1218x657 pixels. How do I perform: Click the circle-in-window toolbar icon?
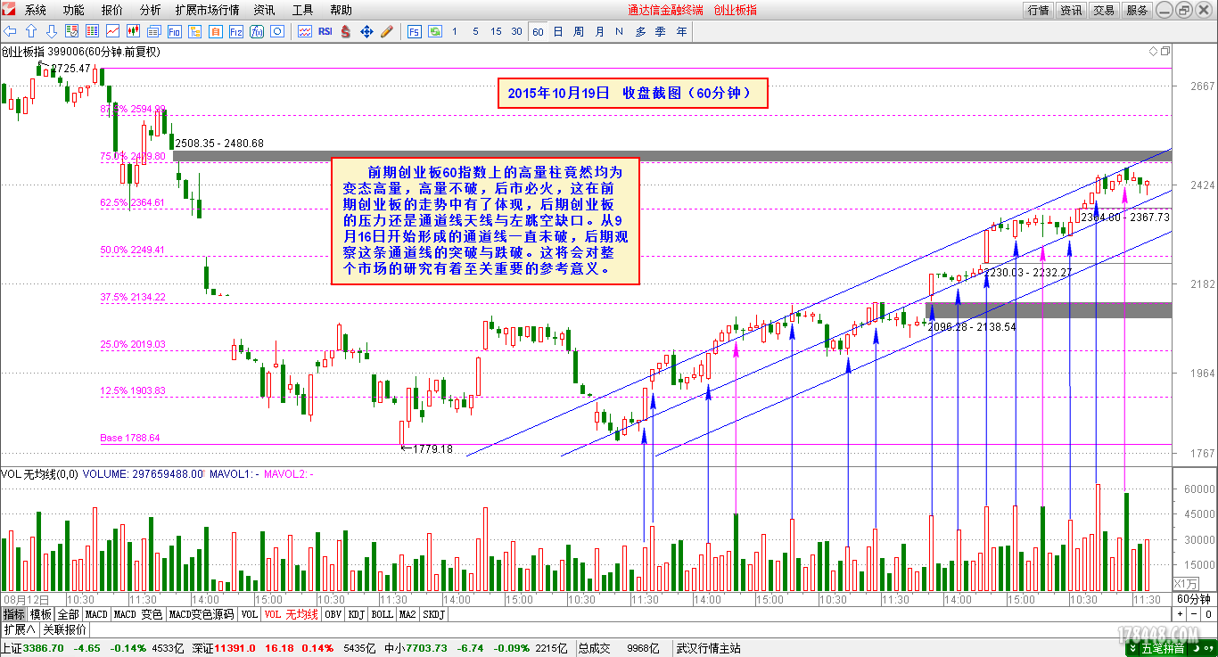(276, 31)
